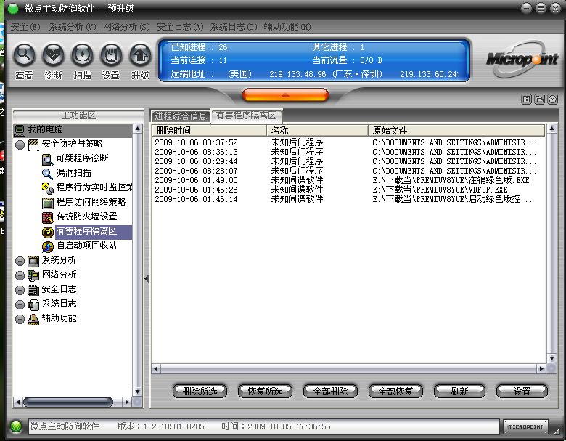This screenshot has width=566, height=441.
Task: Select the row dated 2009-10-06 08:29:44
Action: point(348,161)
